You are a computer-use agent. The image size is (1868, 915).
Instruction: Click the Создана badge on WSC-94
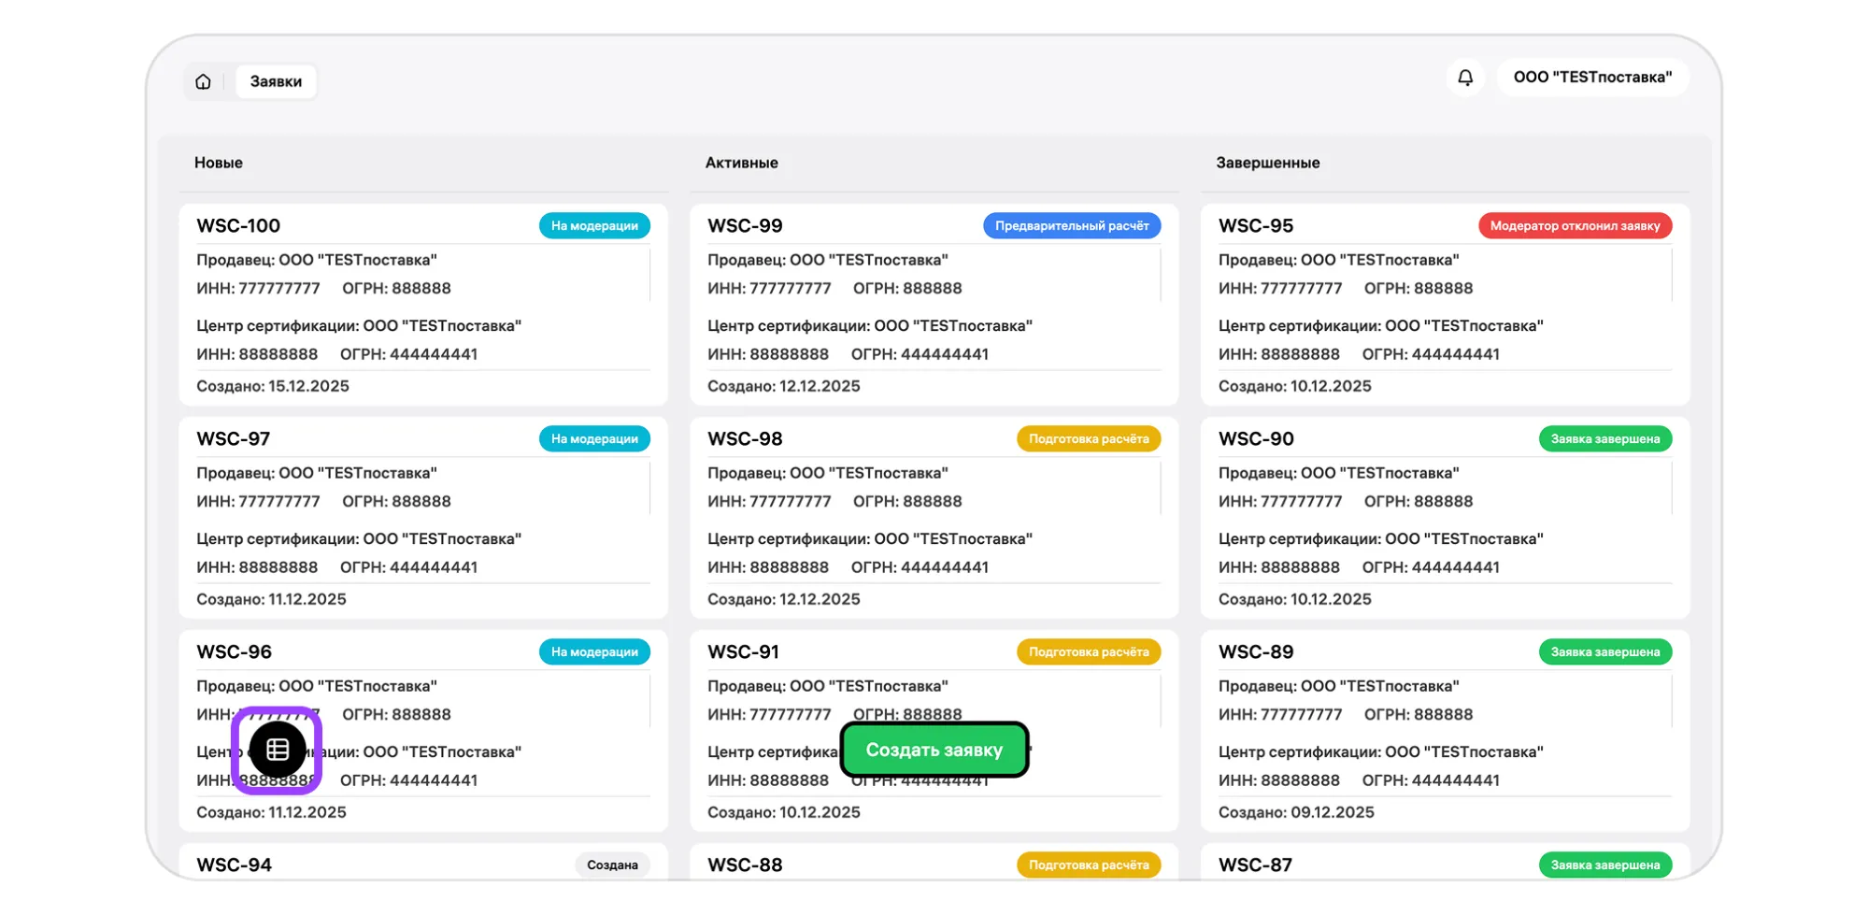pos(612,865)
